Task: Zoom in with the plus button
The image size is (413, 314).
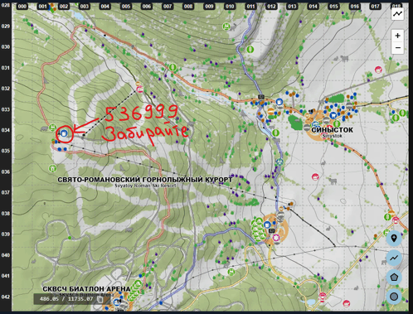Action: [397, 36]
